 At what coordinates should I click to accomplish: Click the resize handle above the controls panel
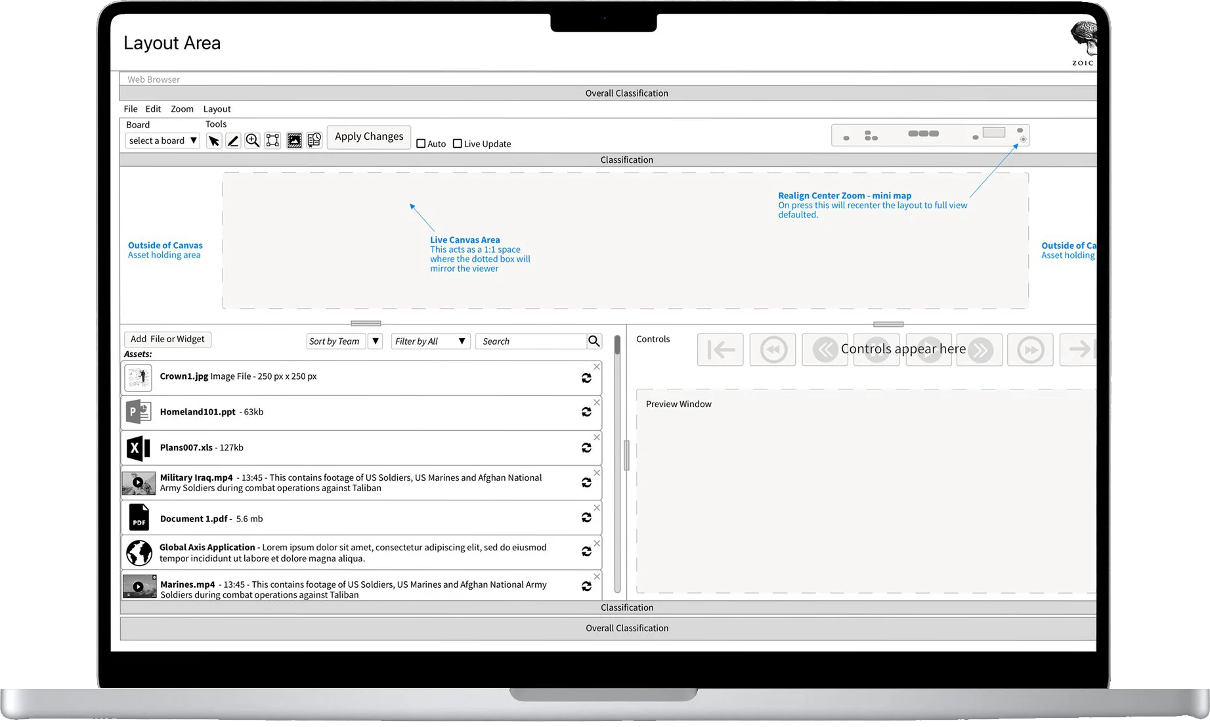click(888, 324)
